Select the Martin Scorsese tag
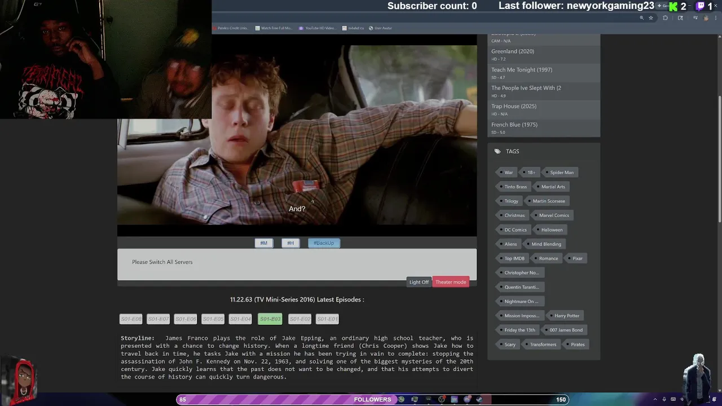The height and width of the screenshot is (406, 722). click(548, 201)
